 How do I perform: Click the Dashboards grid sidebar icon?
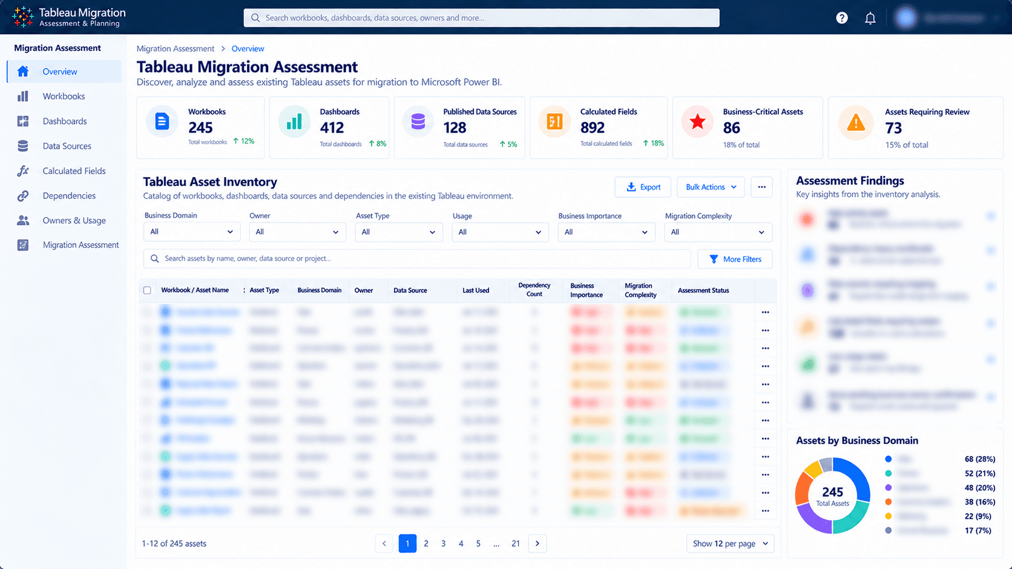pyautogui.click(x=23, y=121)
